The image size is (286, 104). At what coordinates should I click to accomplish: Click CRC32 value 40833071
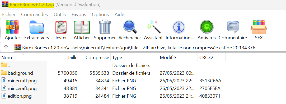click(210, 96)
